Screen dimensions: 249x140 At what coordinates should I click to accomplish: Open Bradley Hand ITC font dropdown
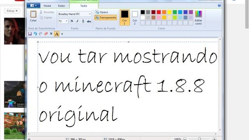pyautogui.click(x=90, y=14)
